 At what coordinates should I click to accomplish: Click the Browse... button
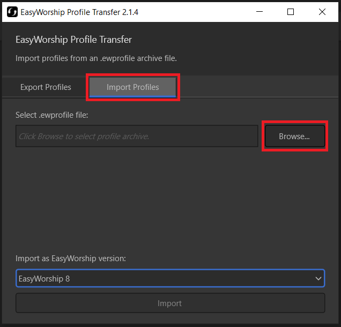[x=295, y=136]
